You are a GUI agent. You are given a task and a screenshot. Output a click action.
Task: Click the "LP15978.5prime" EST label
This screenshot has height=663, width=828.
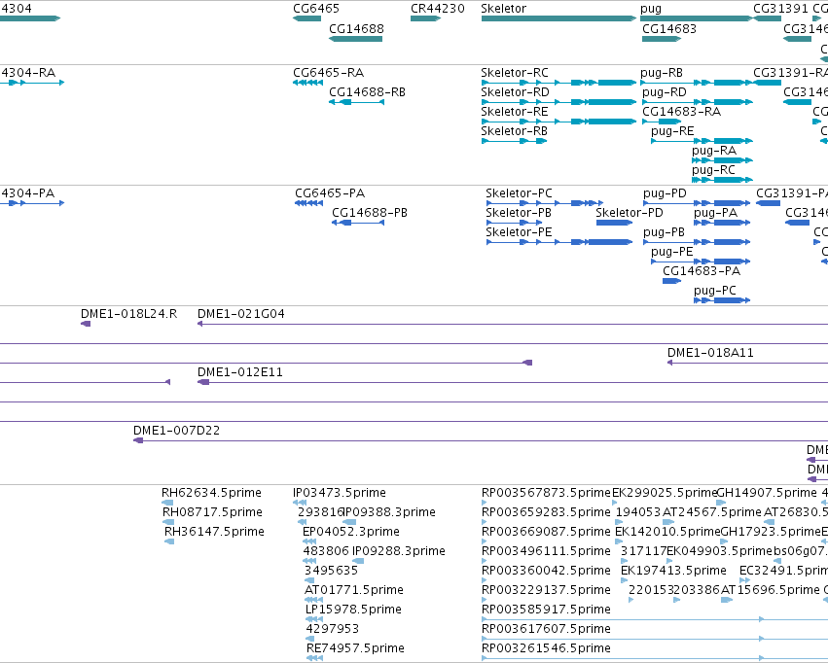click(x=353, y=610)
